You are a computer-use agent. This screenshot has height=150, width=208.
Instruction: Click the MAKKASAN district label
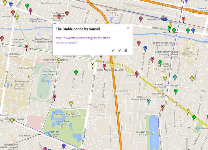113,10
